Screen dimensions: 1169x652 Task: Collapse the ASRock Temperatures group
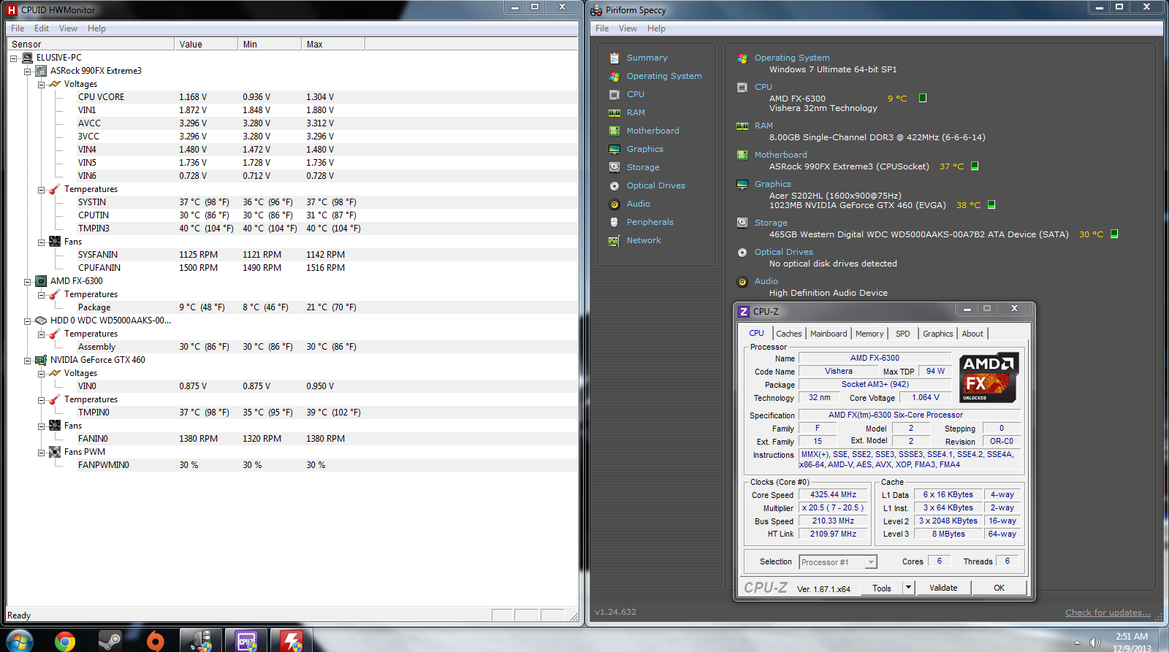[42, 190]
